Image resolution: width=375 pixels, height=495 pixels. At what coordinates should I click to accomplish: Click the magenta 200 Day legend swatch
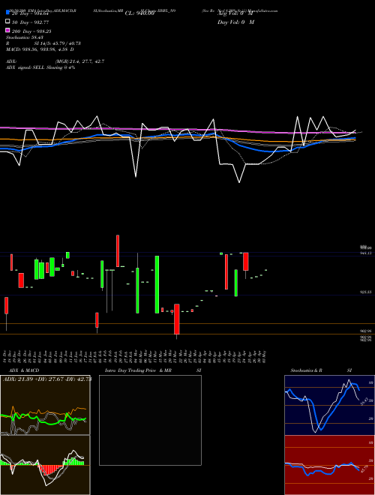pyautogui.click(x=7, y=30)
